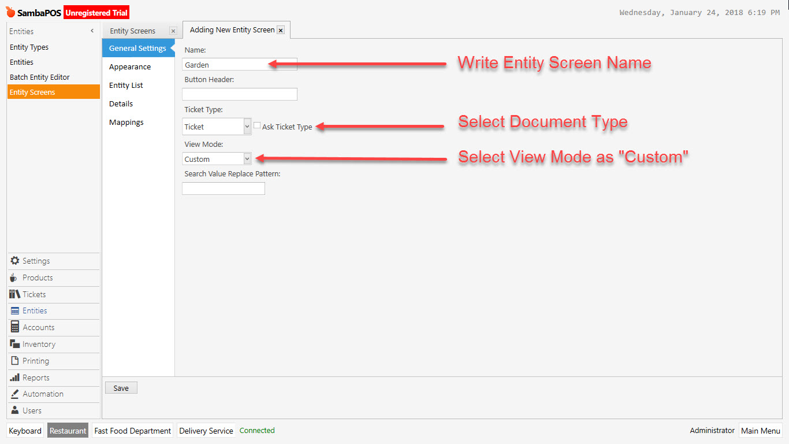Open the Printing section icon
Image resolution: width=789 pixels, height=444 pixels.
pyautogui.click(x=14, y=361)
